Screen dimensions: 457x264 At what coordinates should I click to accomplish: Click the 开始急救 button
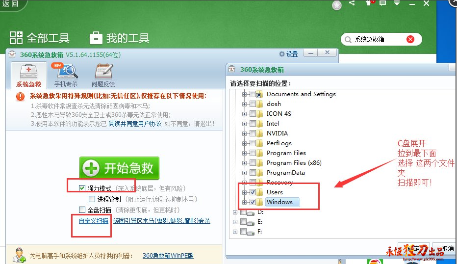click(x=119, y=168)
